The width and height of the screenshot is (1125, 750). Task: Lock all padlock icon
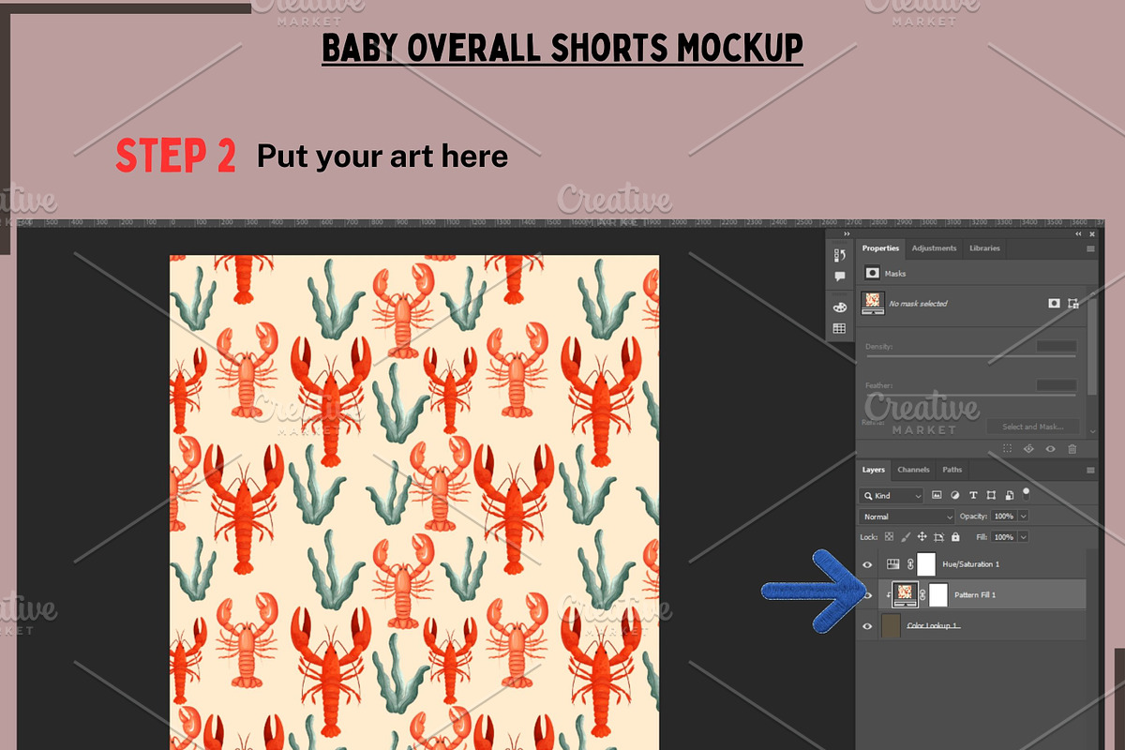[955, 537]
